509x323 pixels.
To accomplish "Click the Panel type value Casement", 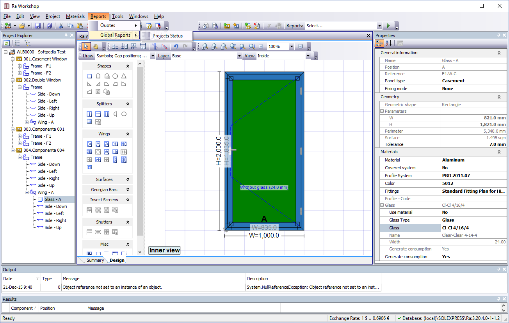I will 473,81.
